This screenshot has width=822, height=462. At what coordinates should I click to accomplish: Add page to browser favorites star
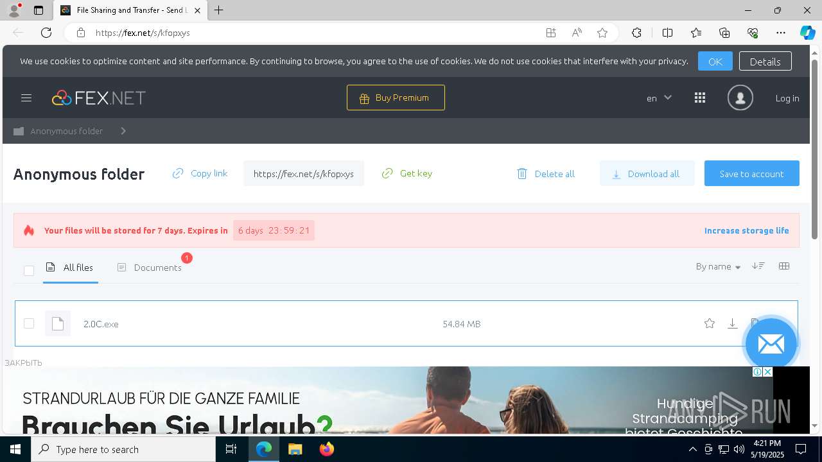602,33
